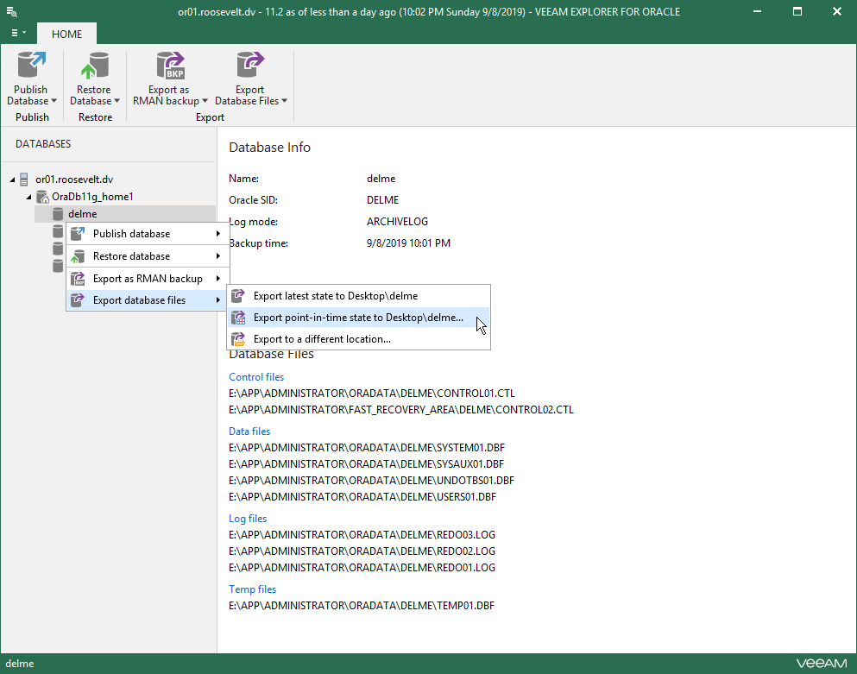Click the Log files heading link
This screenshot has height=674, width=857.
pos(248,519)
